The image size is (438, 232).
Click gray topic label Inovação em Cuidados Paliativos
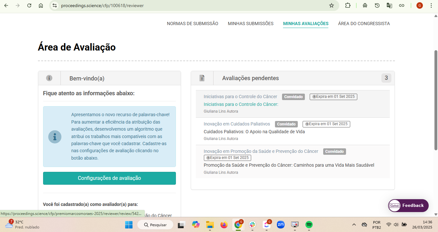pos(237,124)
